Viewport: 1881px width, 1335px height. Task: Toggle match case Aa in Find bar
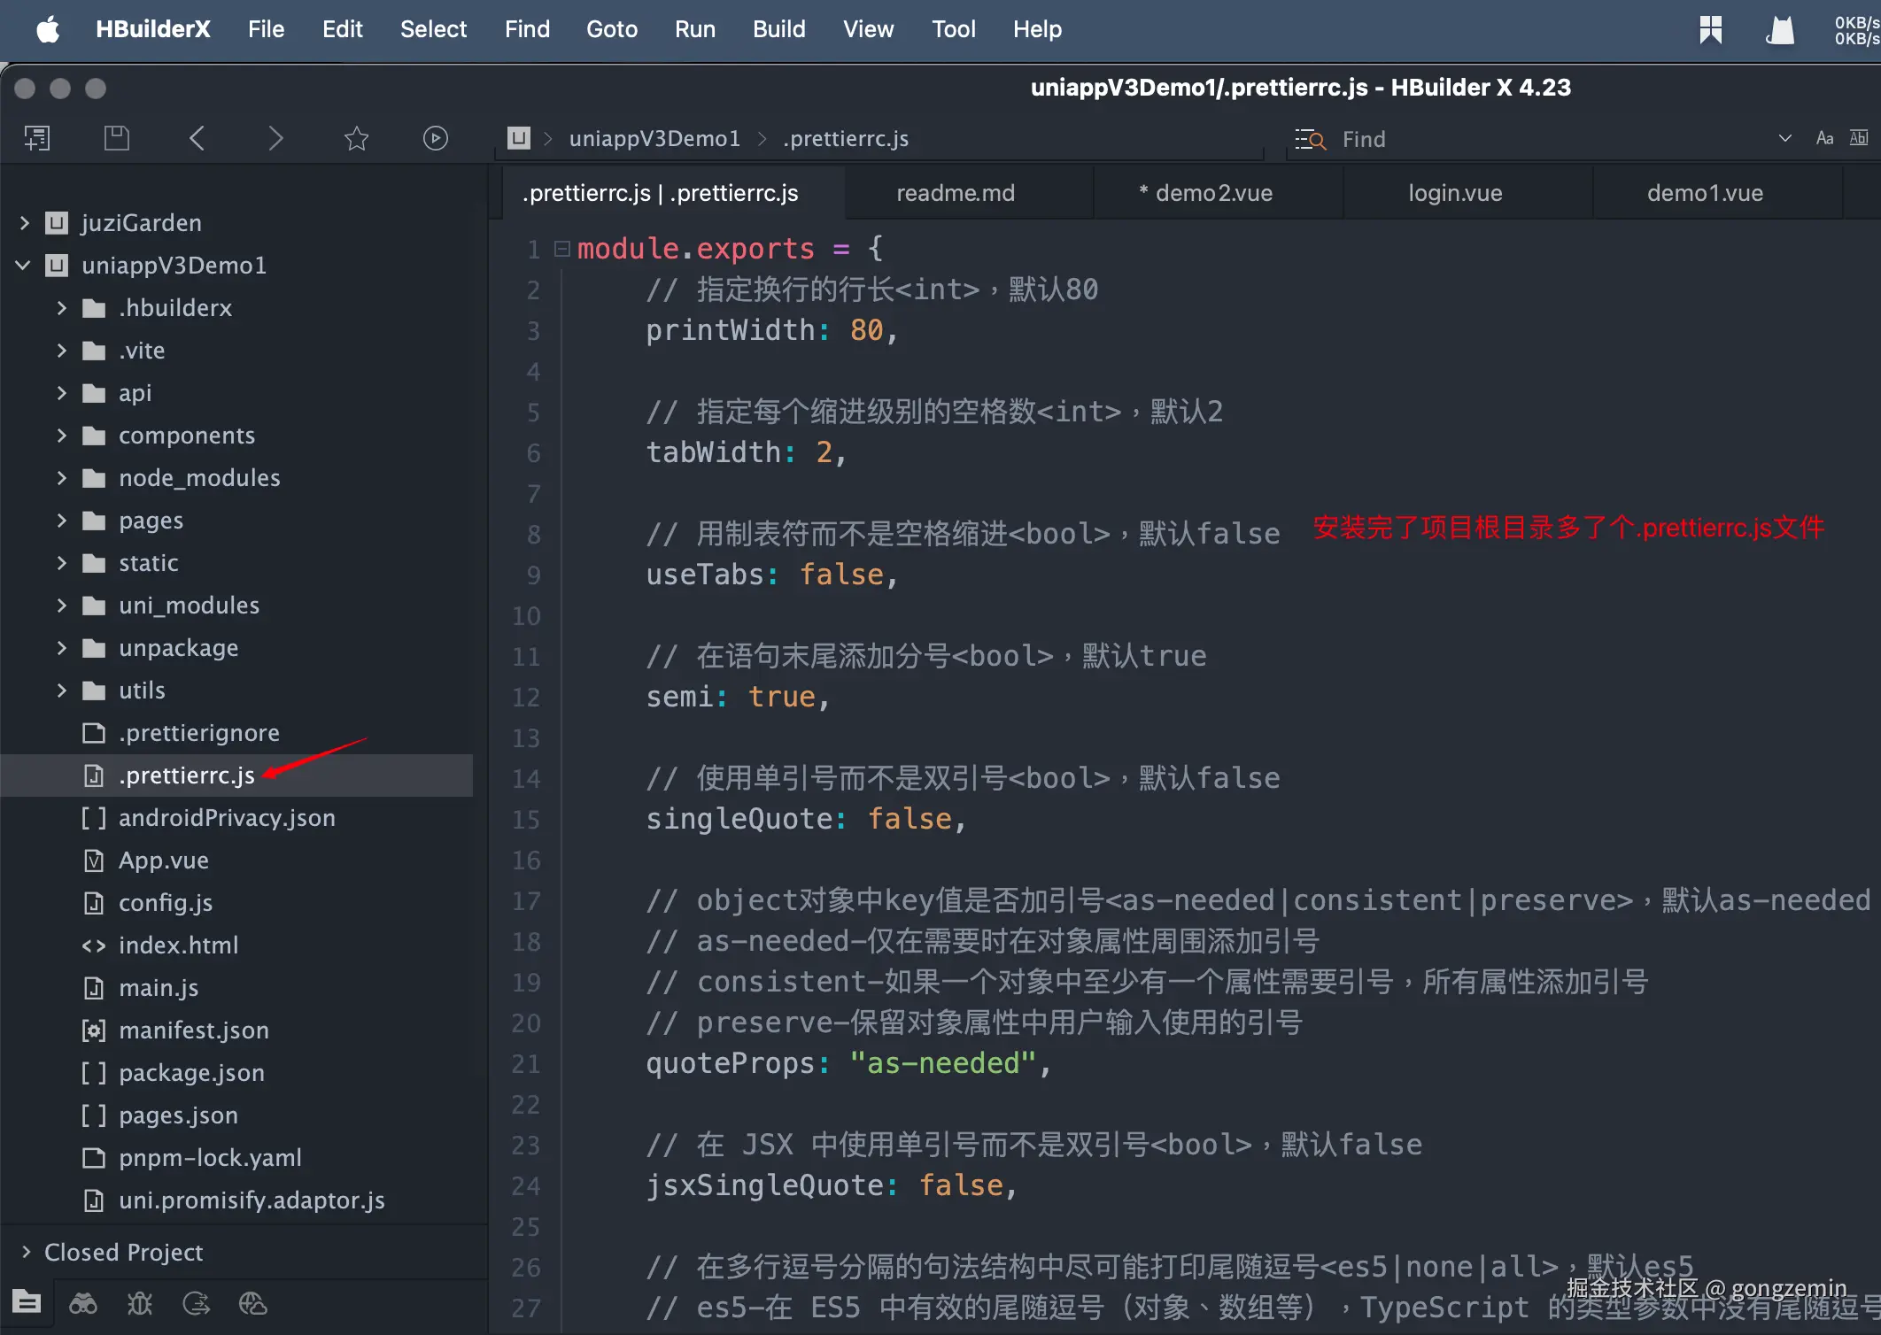(1824, 138)
